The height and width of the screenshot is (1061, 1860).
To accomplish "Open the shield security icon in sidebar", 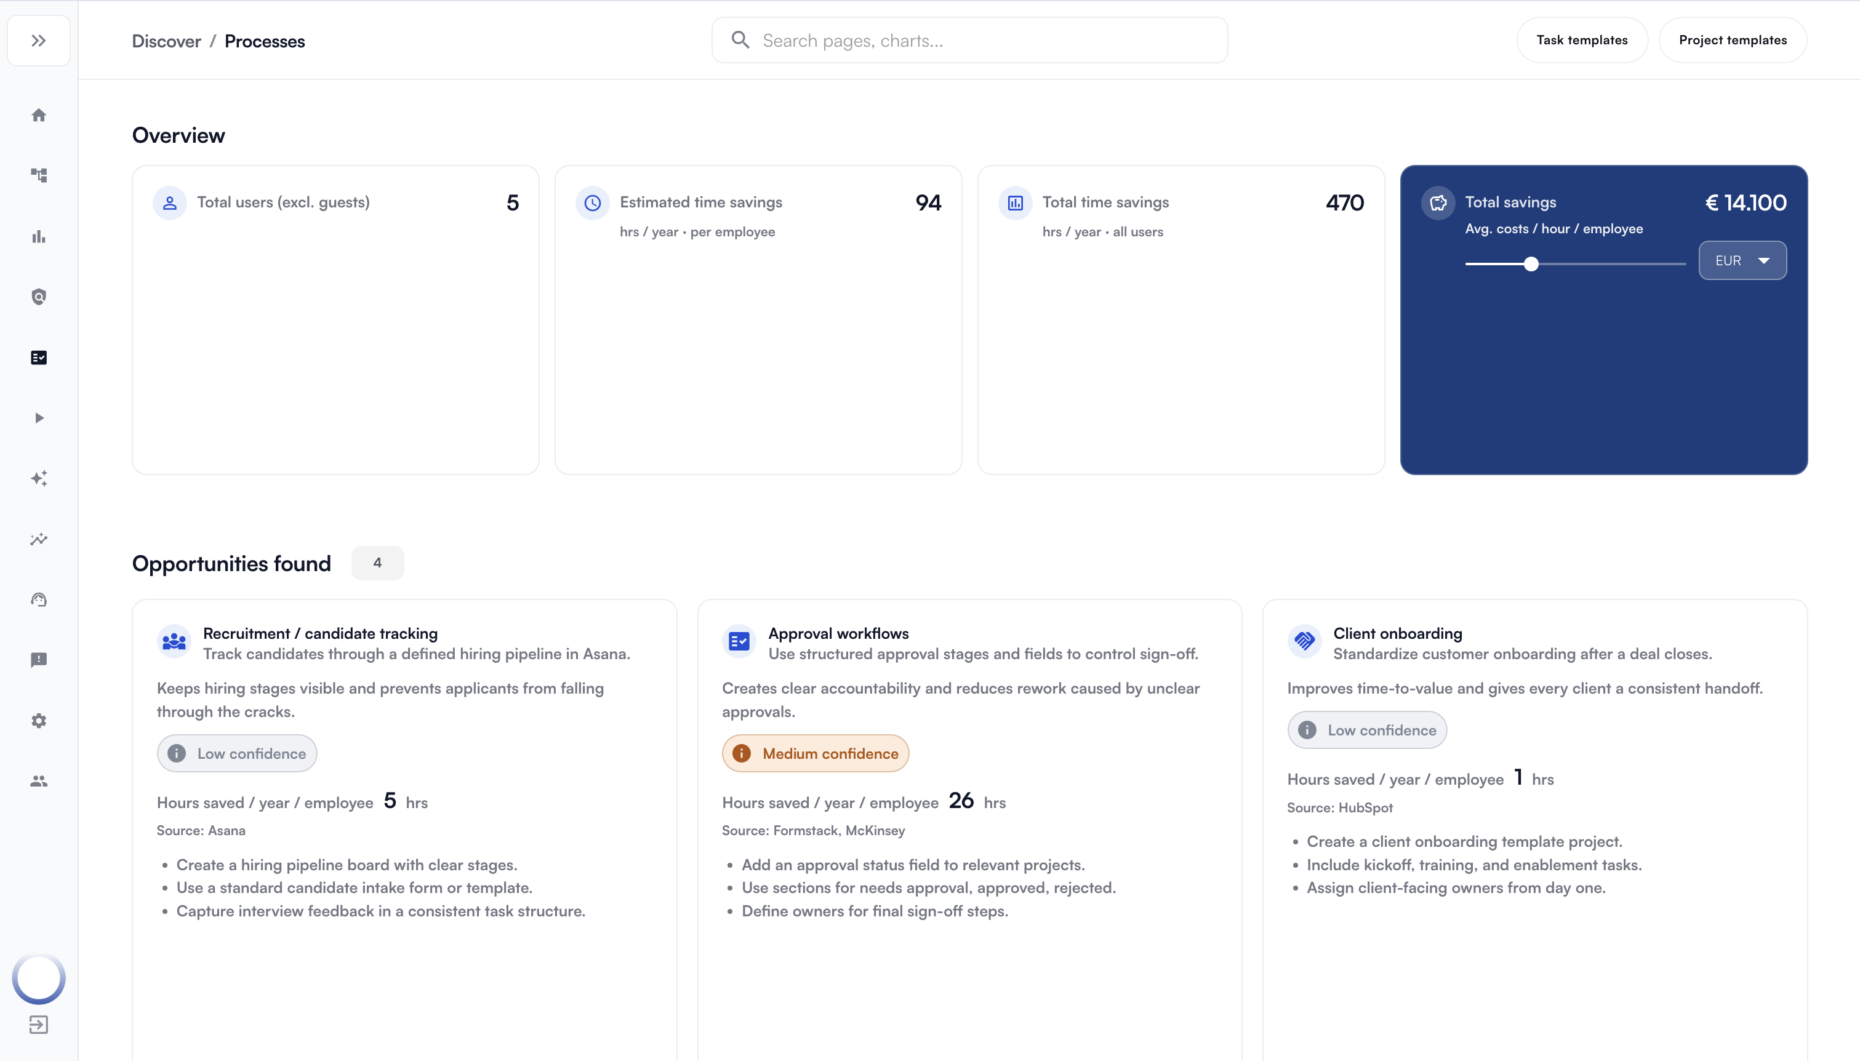I will [x=39, y=297].
